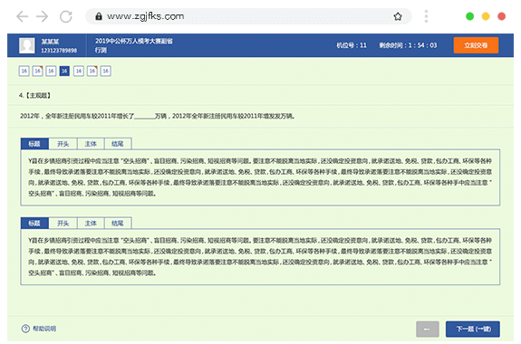This screenshot has height=344, width=521.
Task: Select the last question number box
Action: pos(106,71)
